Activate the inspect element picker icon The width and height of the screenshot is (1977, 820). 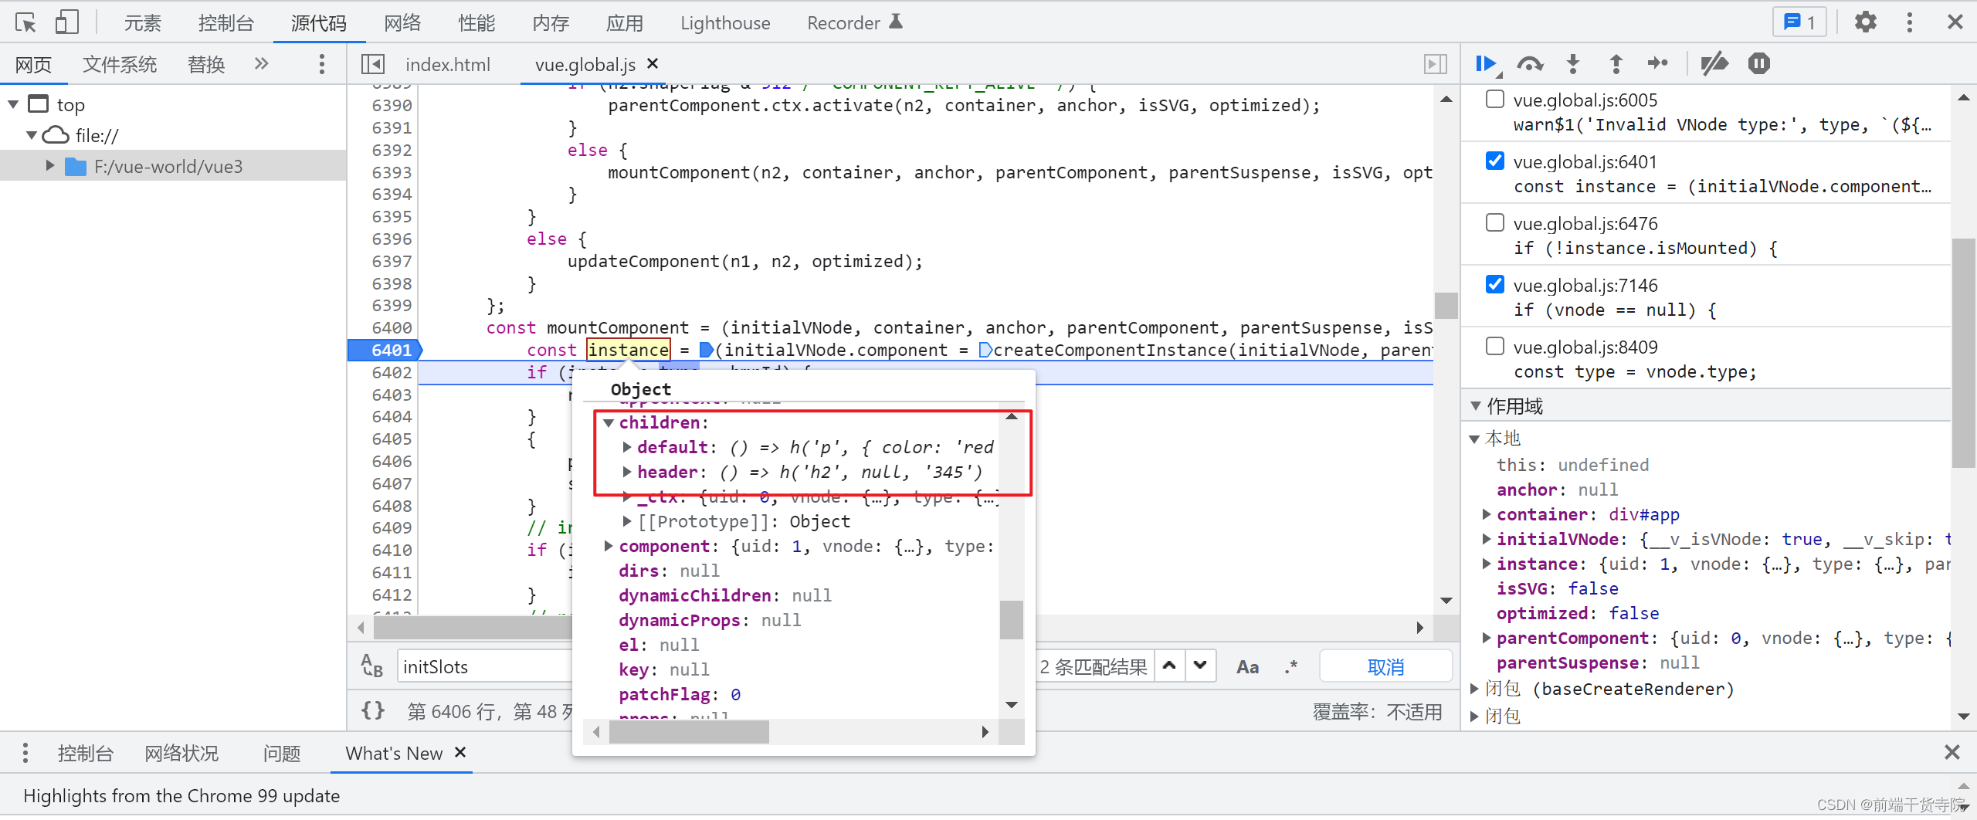pyautogui.click(x=25, y=22)
